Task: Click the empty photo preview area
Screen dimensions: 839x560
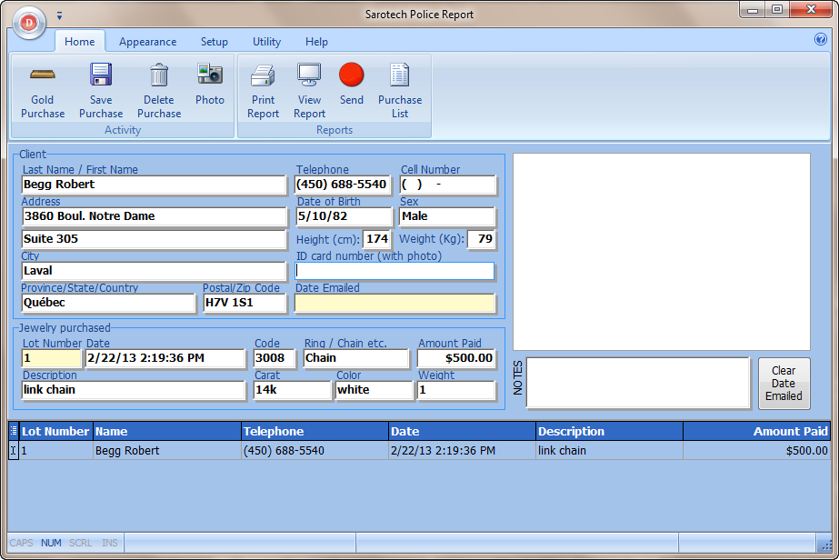Action: 662,252
